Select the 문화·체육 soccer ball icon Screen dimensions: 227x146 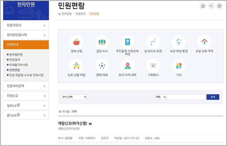102,66
